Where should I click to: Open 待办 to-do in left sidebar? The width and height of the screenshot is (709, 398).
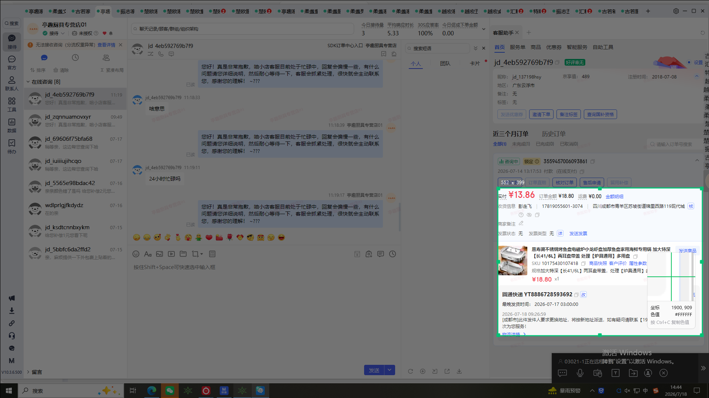click(12, 147)
